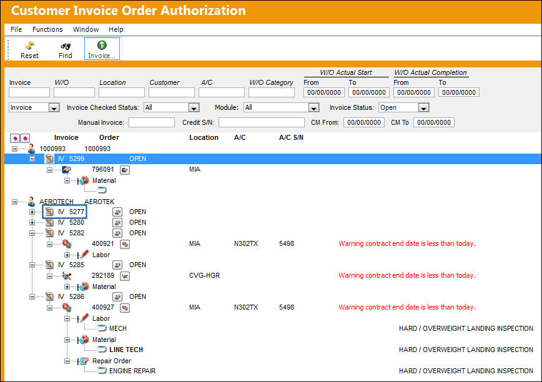This screenshot has height=382, width=542.
Task: Click the W/O filter input field
Action: tap(74, 92)
